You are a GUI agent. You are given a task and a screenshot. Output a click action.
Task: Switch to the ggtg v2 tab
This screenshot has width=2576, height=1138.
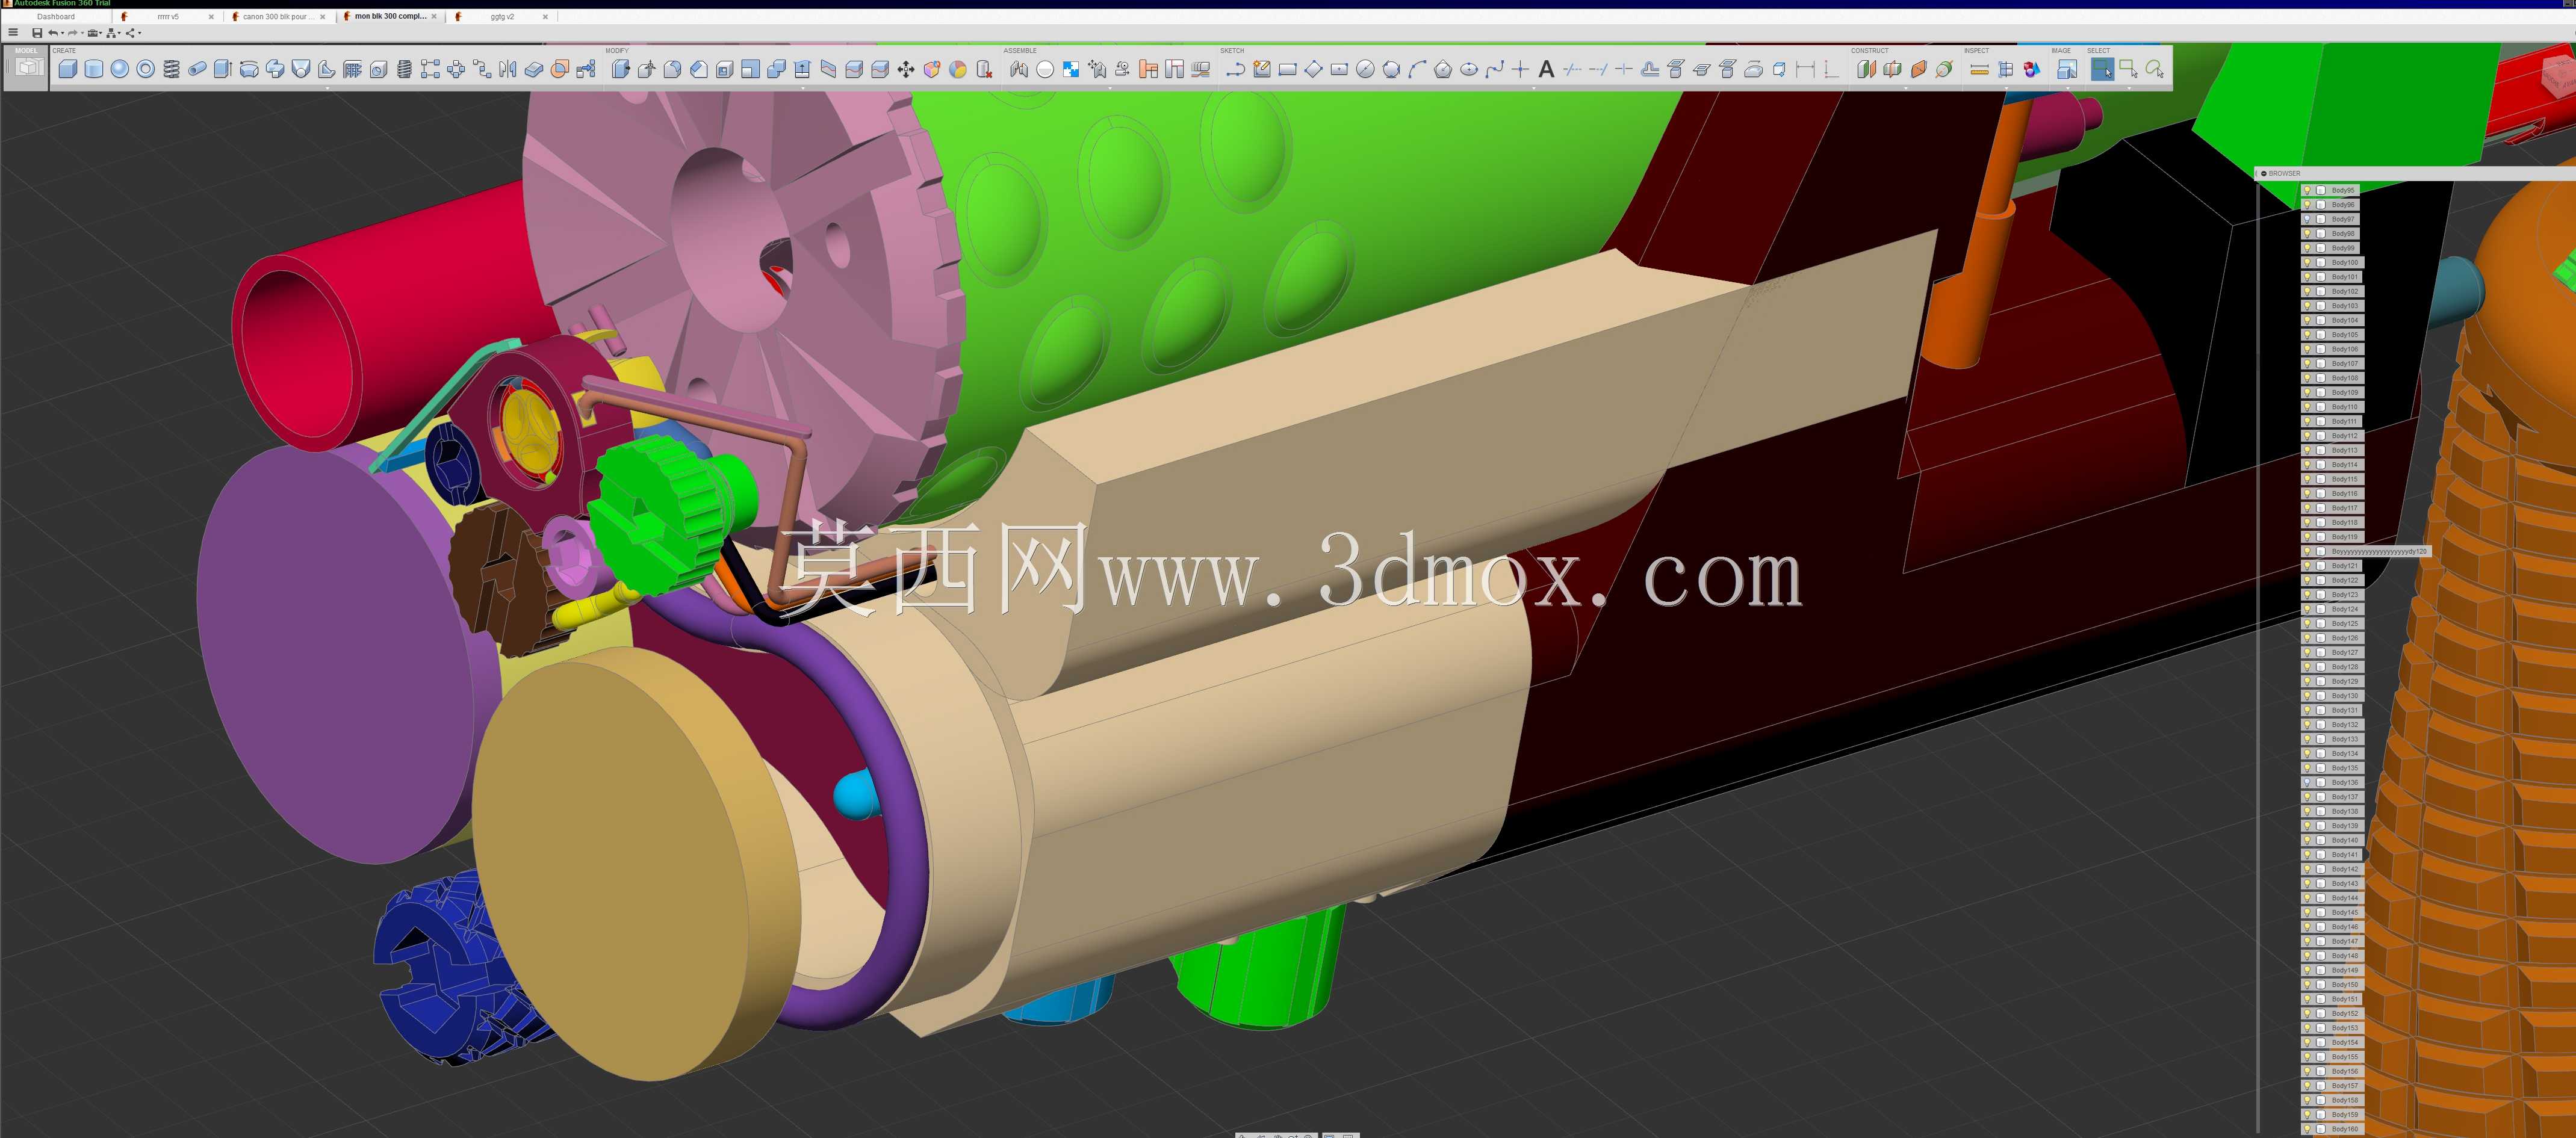(x=502, y=17)
